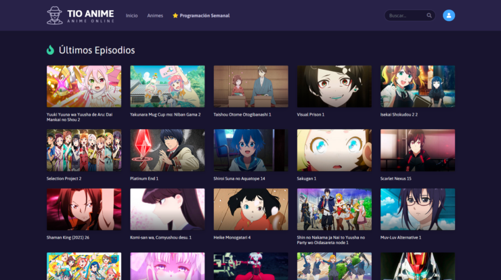Viewport: 501px width, 280px height.
Task: Open Isekai Shokudou 2 thumbnail
Action: pyautogui.click(x=418, y=86)
